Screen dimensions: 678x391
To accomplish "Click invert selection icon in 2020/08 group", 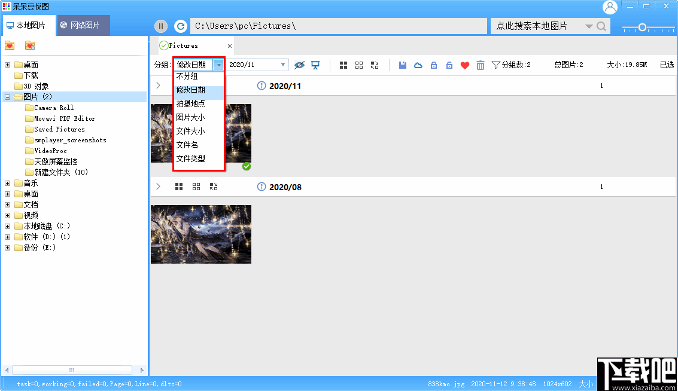I will coord(214,187).
